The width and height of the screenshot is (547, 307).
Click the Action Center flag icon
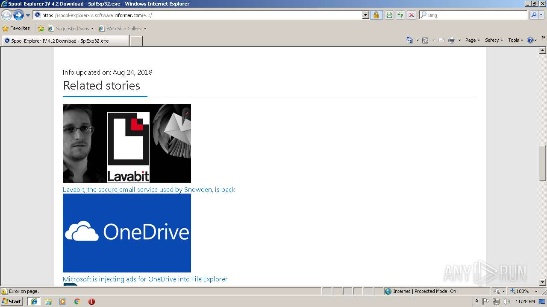486,301
